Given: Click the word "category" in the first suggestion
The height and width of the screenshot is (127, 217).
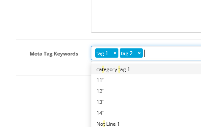Looking at the screenshot, I should (x=107, y=70).
